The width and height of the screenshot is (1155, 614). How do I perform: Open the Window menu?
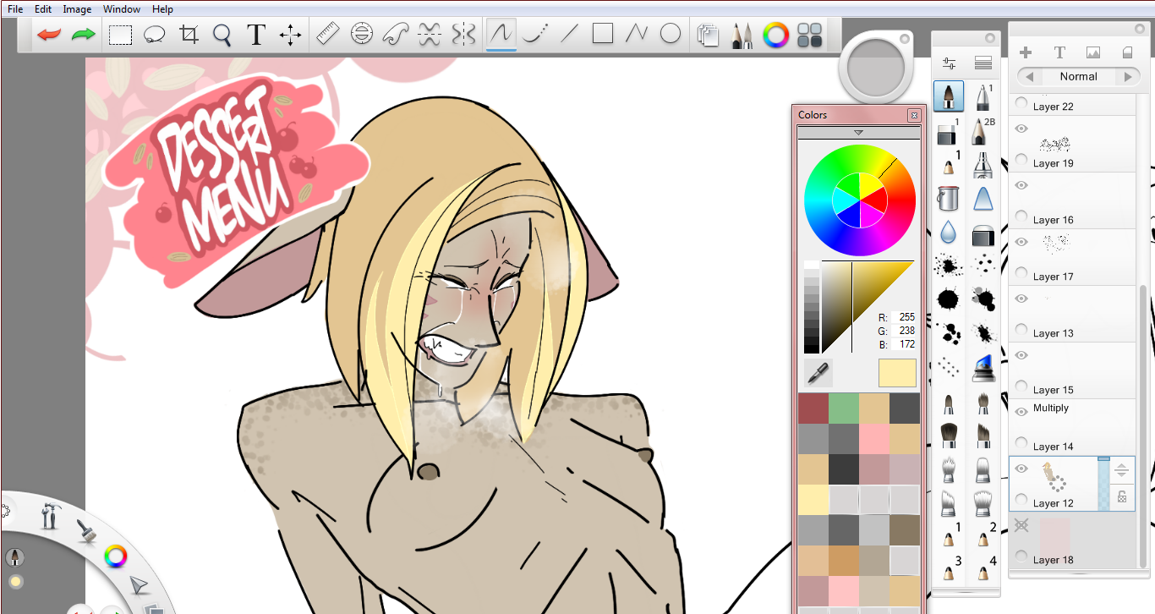point(122,9)
